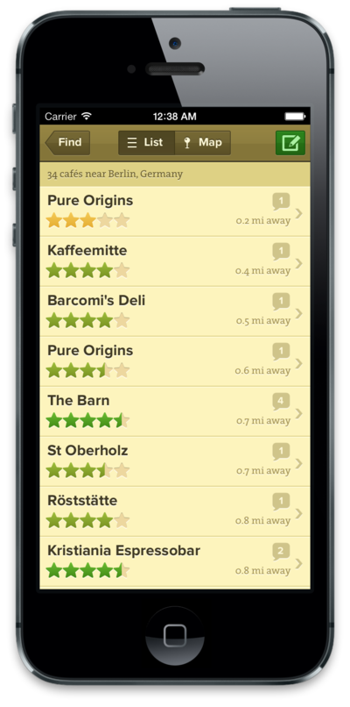Viewport: 350px width, 707px height.
Task: Switch to List view
Action: (146, 143)
